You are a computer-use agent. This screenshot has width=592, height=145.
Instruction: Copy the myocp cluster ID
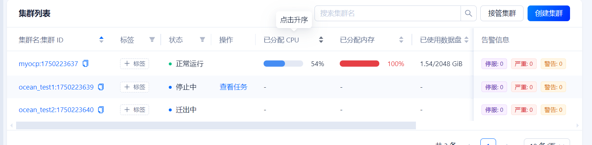coord(85,64)
